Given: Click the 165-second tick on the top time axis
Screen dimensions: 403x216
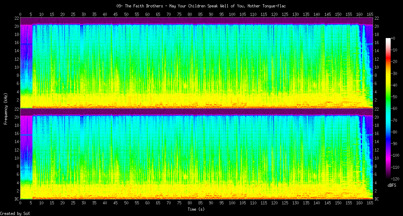Looking at the screenshot, I should (x=370, y=14).
